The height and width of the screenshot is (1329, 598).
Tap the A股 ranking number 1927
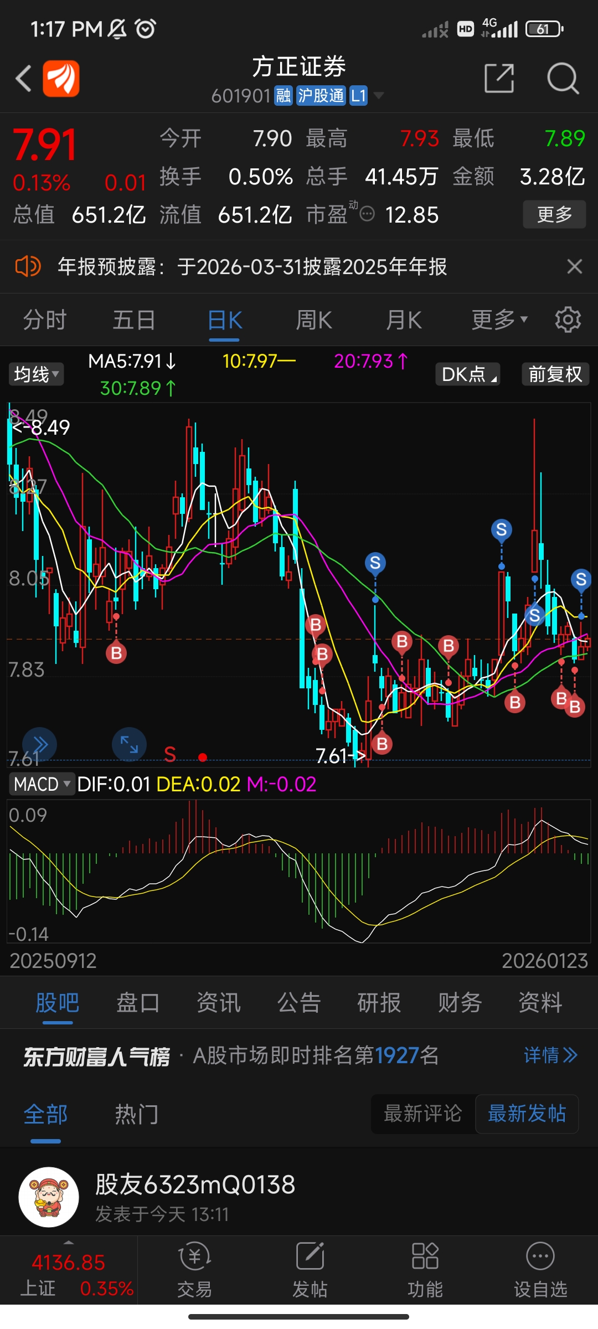(x=396, y=1055)
